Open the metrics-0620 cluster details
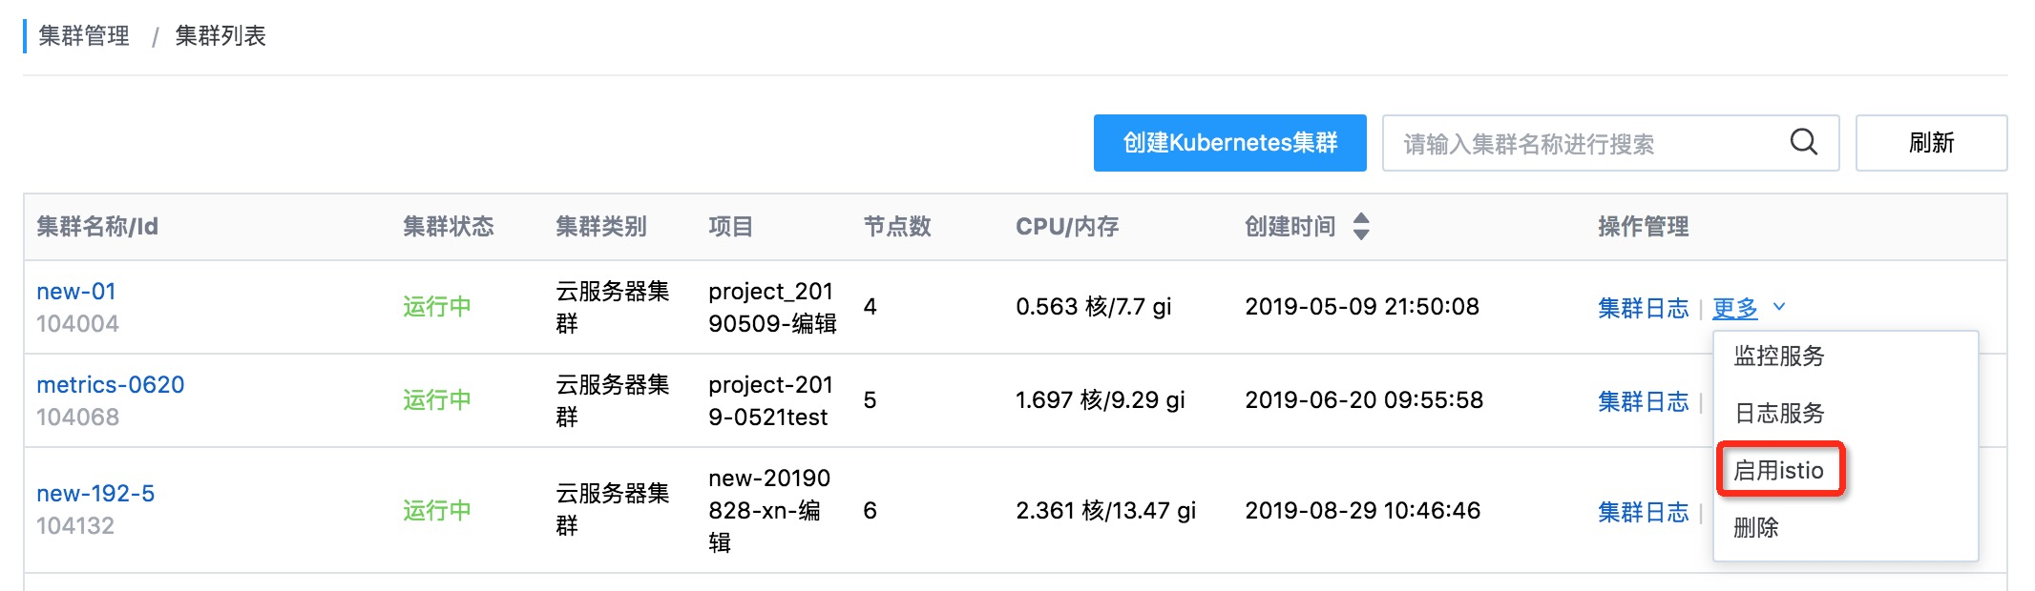The height and width of the screenshot is (591, 2035). click(x=109, y=384)
